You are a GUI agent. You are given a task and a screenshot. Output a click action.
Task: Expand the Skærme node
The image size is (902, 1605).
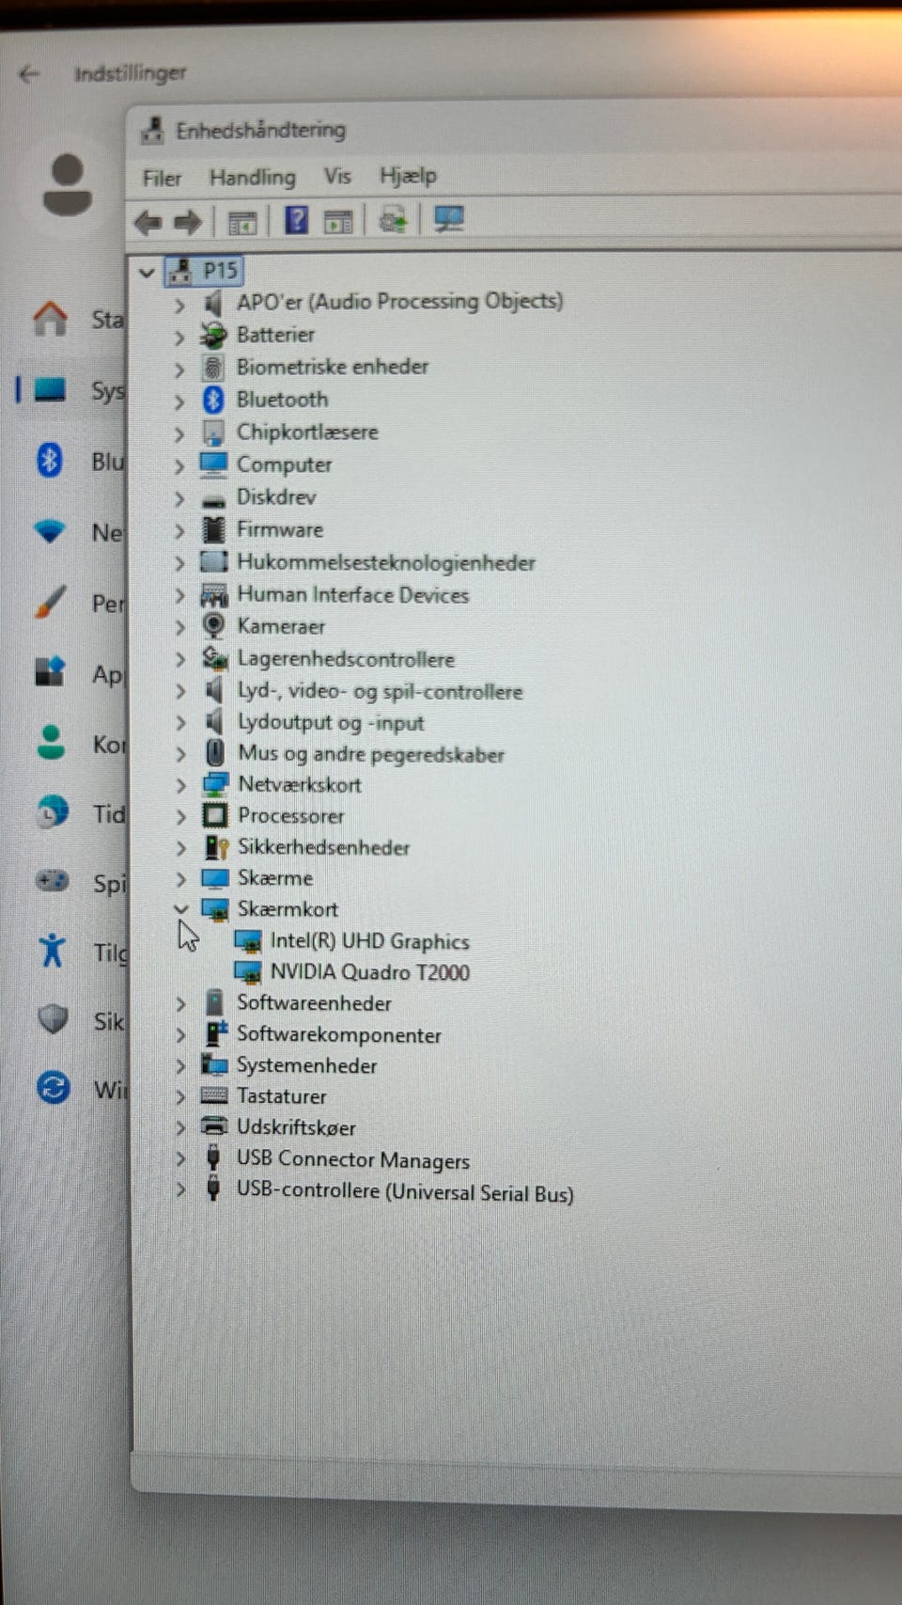180,879
